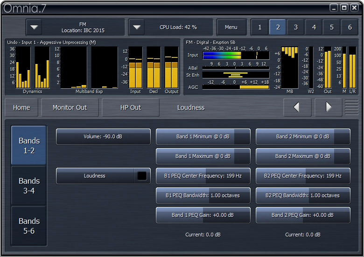364x257 pixels.
Task: Toggle the Loudness checkbox
Action: (142, 176)
